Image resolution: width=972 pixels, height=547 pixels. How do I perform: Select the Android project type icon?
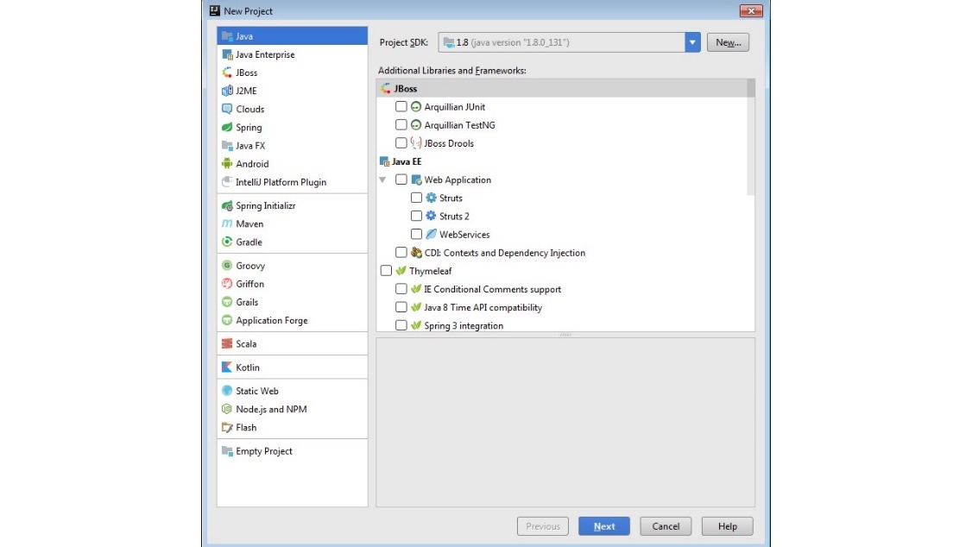[x=227, y=164]
